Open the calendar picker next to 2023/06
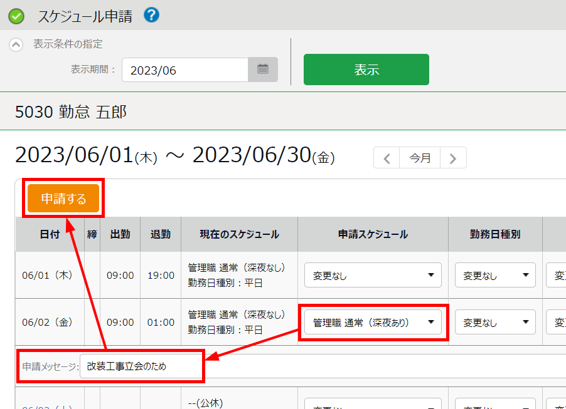This screenshot has width=566, height=409. [263, 70]
